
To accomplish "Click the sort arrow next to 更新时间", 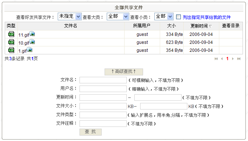I will tap(210, 26).
